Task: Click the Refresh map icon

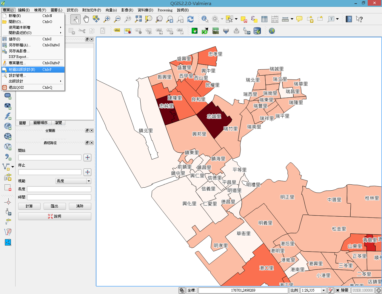Action: 190,19
